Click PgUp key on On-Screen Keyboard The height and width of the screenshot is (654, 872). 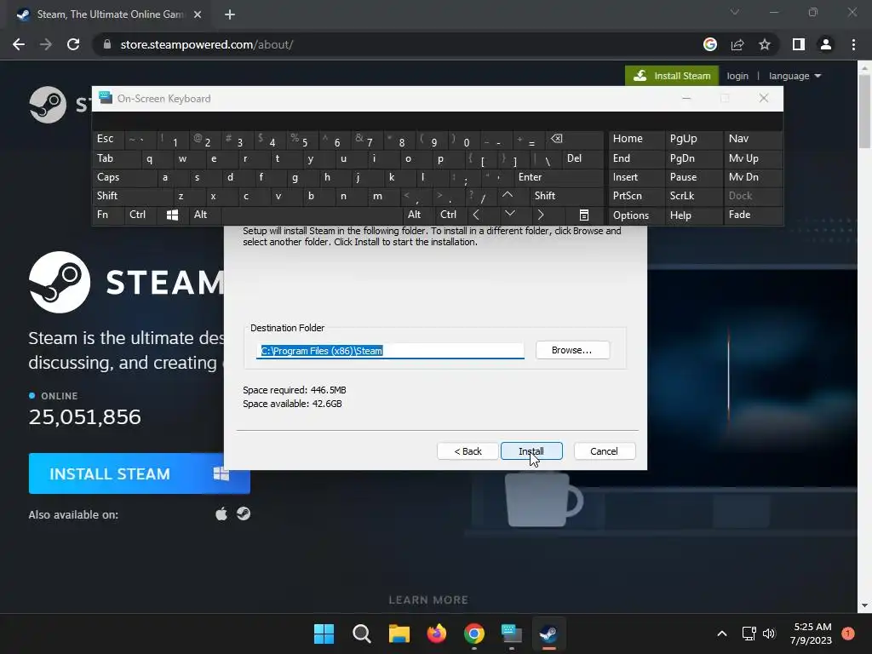[x=694, y=139]
